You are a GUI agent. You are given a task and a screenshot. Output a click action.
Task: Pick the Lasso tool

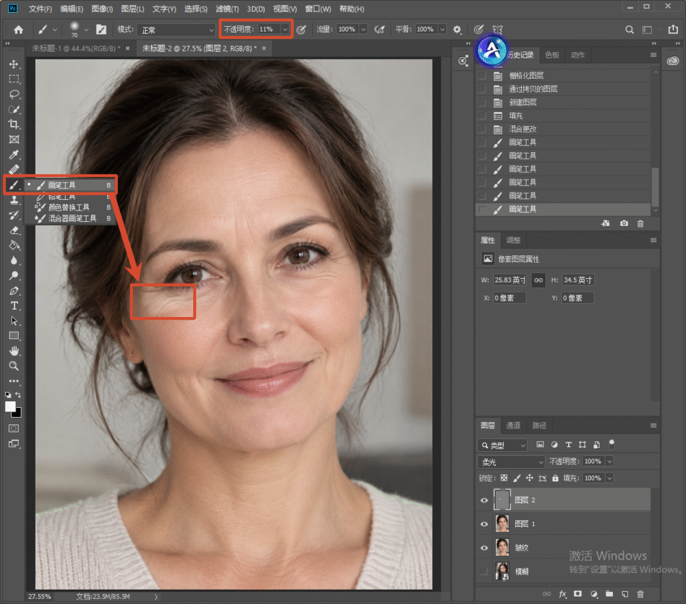point(14,94)
